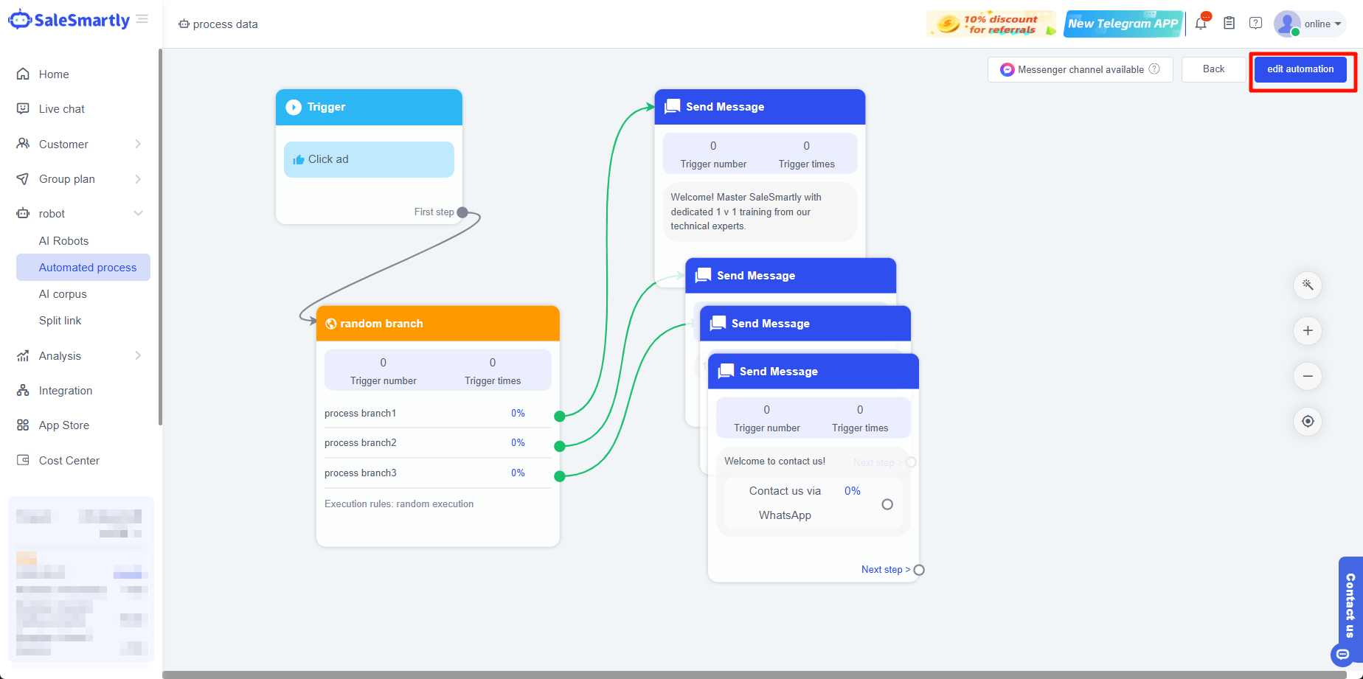Click the auto-arrange magic wand button
1363x679 pixels.
(1308, 285)
